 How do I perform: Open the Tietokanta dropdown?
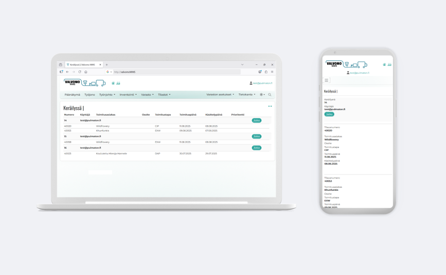(246, 95)
